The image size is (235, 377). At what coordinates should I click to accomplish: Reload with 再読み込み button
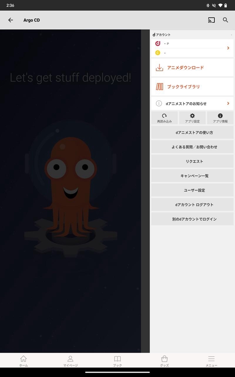coord(164,118)
